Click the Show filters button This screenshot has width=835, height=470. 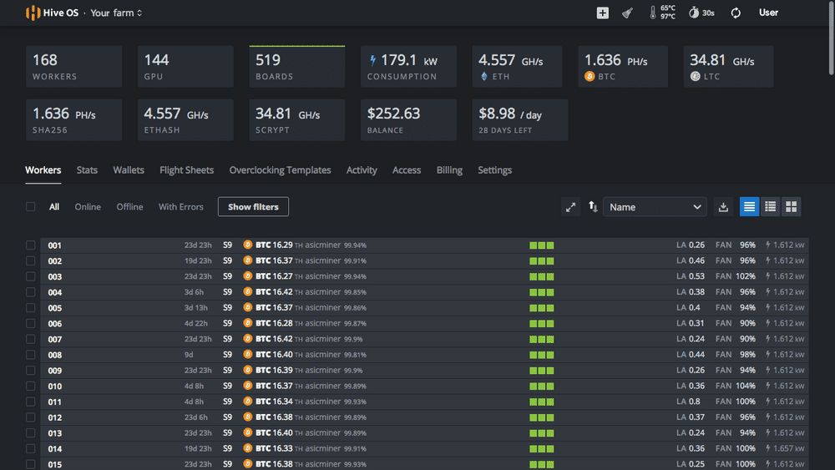(254, 206)
